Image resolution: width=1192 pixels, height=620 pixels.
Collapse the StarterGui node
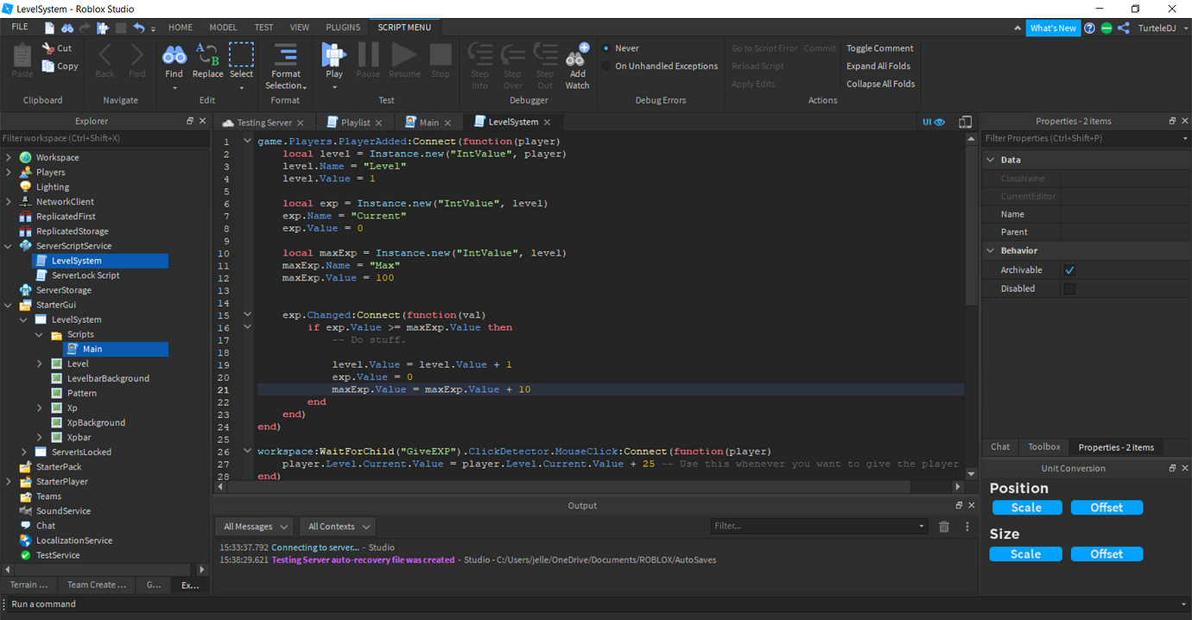(9, 305)
